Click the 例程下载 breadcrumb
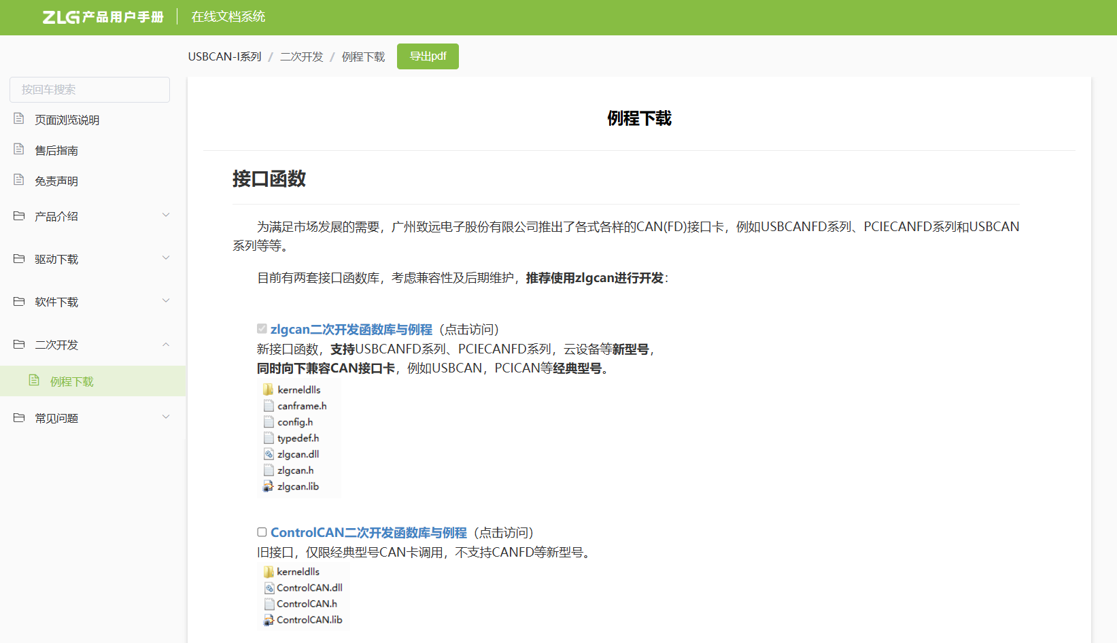Image resolution: width=1117 pixels, height=643 pixels. (x=363, y=57)
